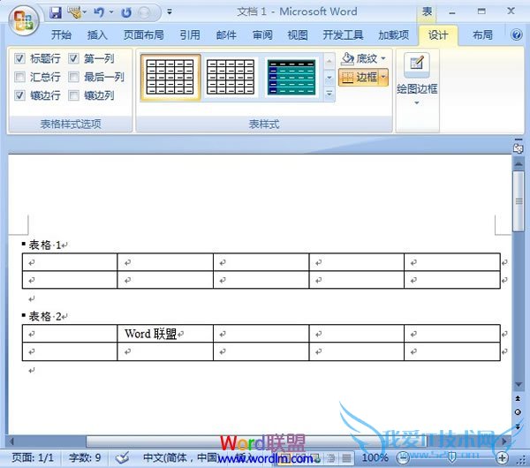
Task: Open the 邮件 tab
Action: (x=226, y=34)
